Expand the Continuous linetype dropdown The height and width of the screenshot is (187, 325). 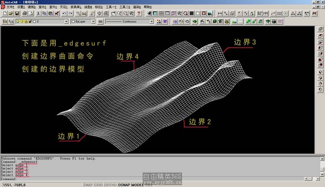point(152,22)
